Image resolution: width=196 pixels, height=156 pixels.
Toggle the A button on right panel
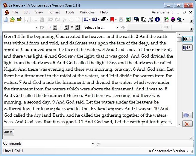coord(187,39)
